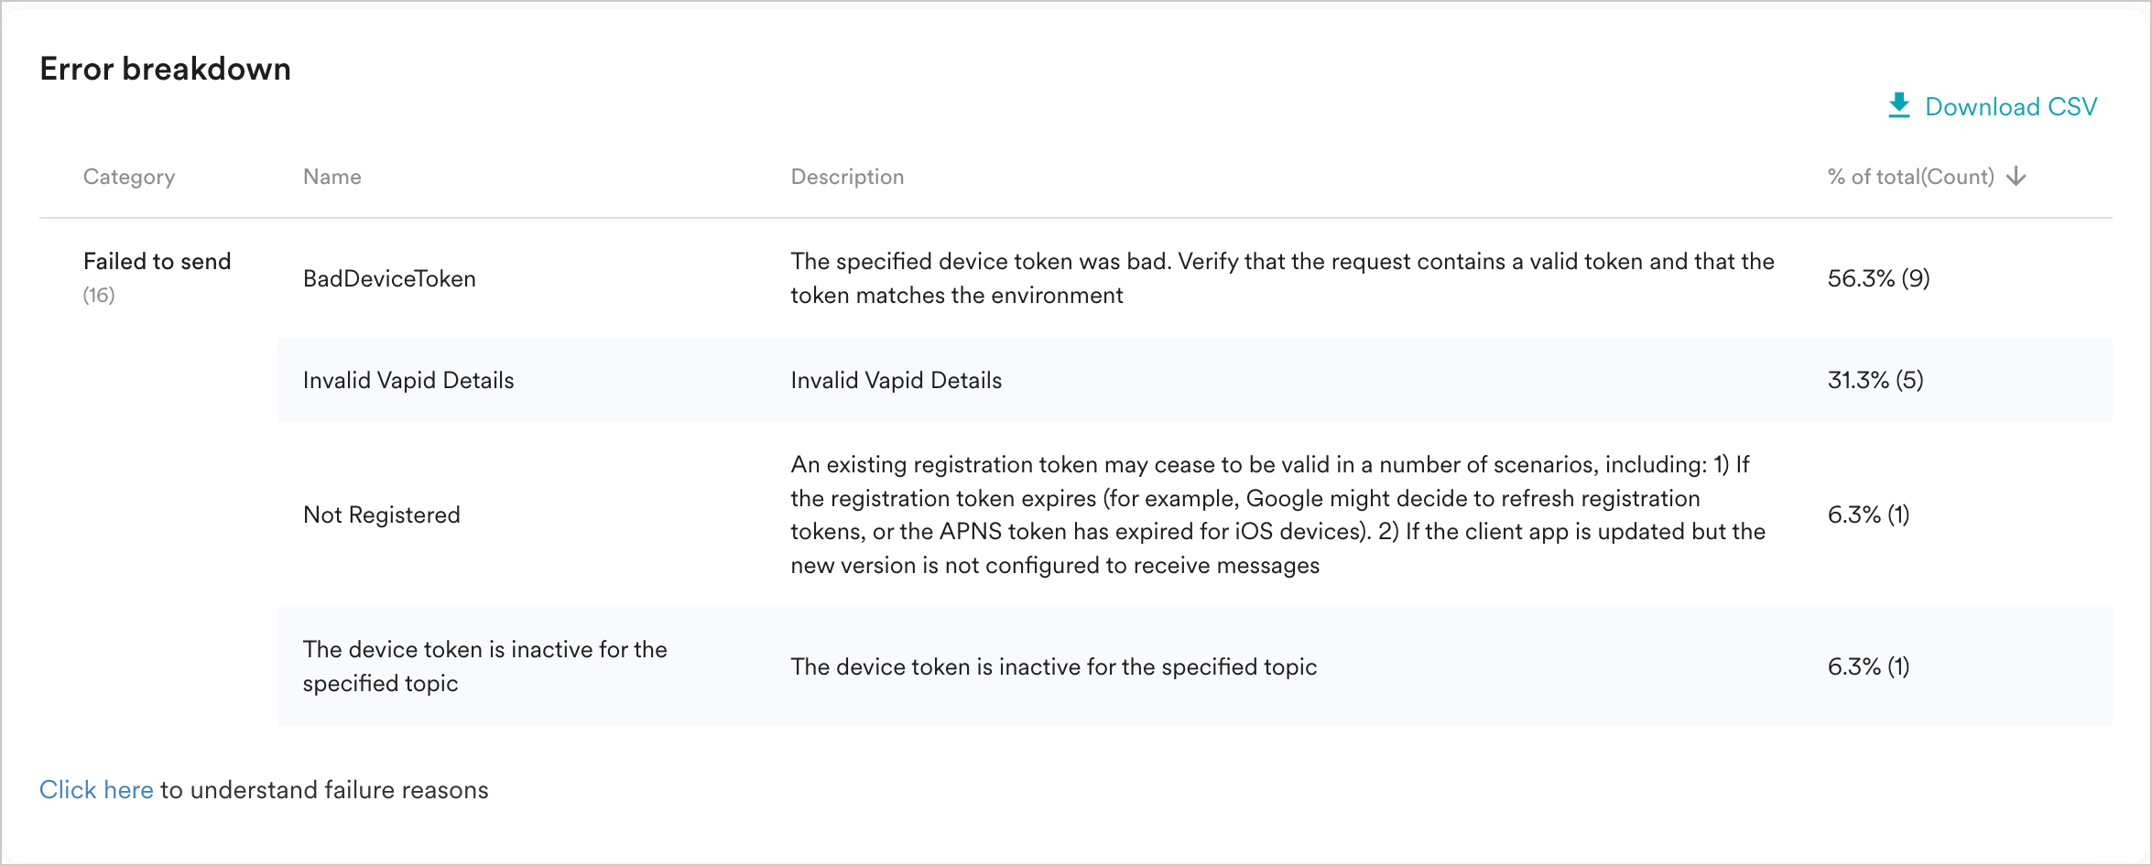Select Invalid Vapid Details in Name column

click(408, 380)
